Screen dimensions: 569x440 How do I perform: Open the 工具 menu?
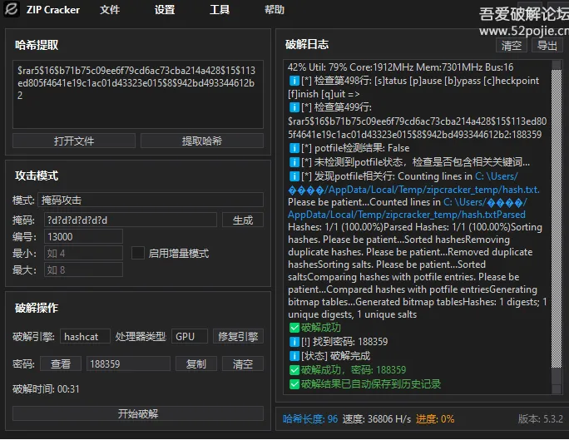220,10
